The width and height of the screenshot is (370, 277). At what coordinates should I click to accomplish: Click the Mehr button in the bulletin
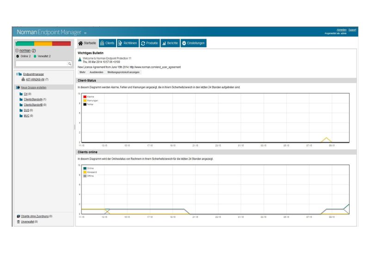pyautogui.click(x=82, y=72)
